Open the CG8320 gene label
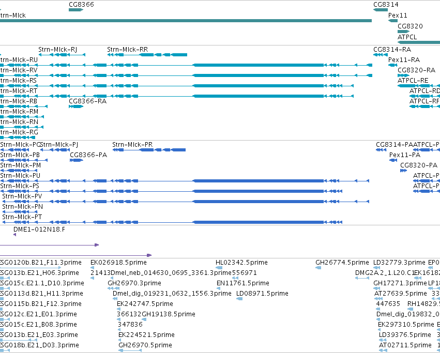 point(410,26)
